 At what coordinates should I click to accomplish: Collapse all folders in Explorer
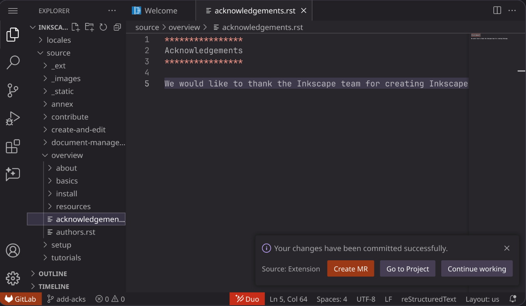117,27
